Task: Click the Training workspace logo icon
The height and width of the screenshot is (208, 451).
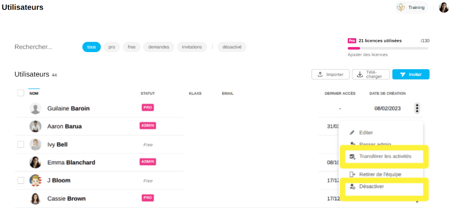Action: [x=401, y=7]
